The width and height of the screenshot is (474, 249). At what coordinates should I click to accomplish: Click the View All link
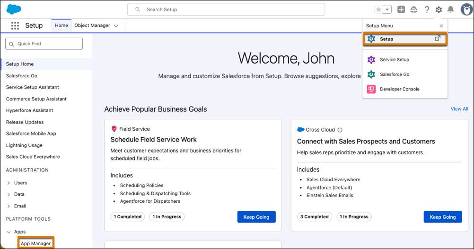coord(459,109)
